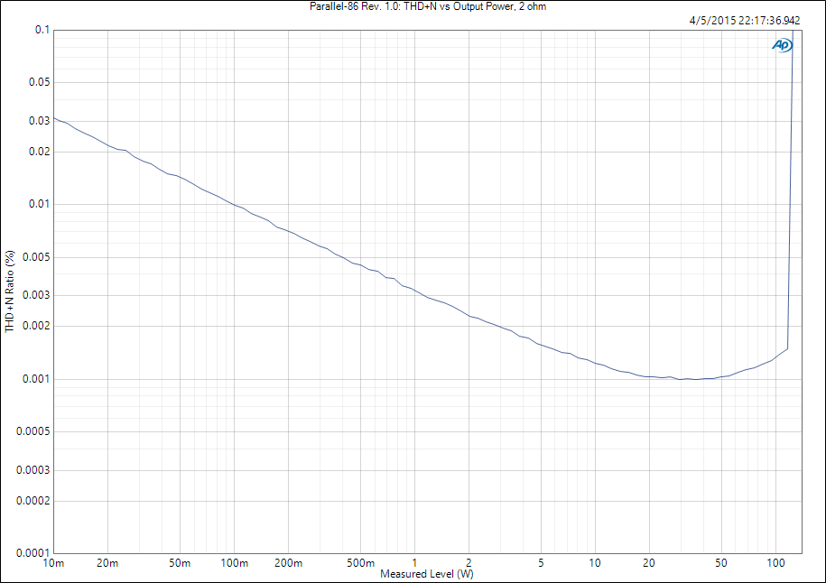Click the x-axis tick label '20m'

pyautogui.click(x=107, y=563)
